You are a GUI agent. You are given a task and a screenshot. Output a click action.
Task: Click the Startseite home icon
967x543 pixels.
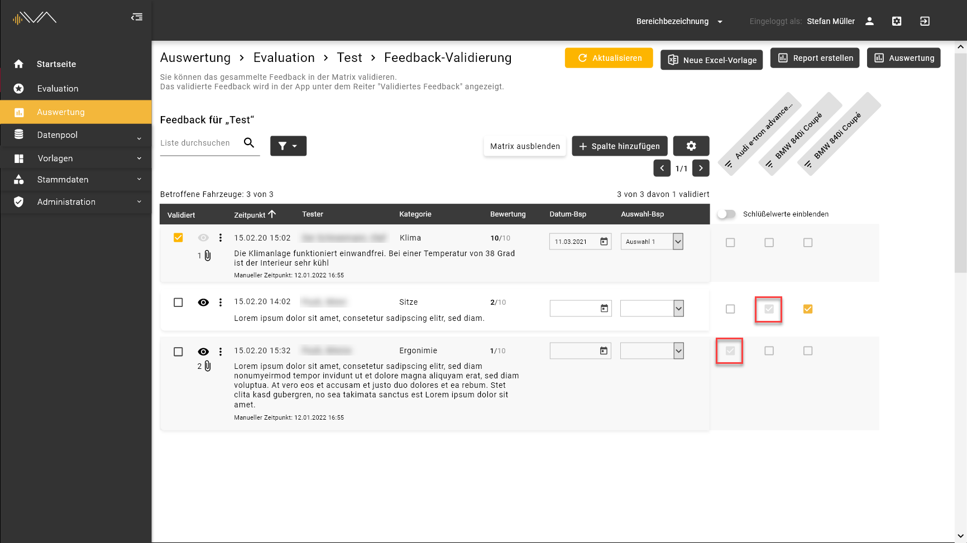[x=18, y=64]
